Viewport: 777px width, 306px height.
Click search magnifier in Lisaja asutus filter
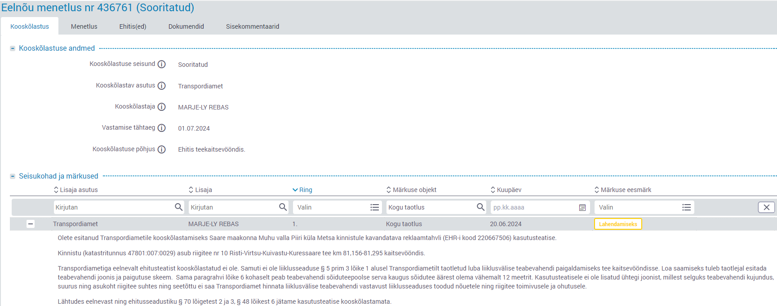point(178,207)
